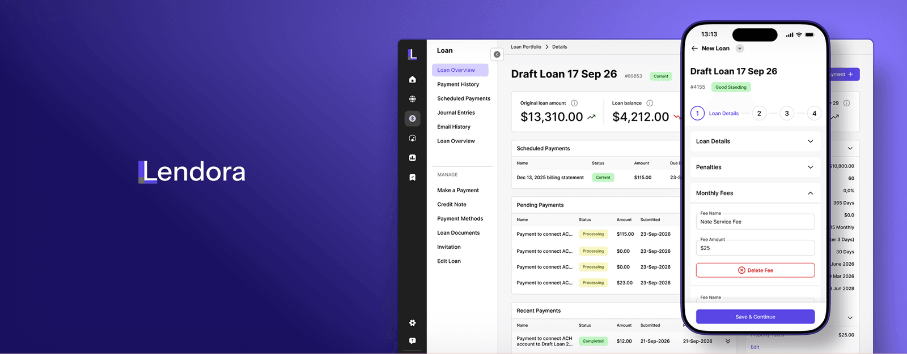Click the Lendora L logo in dark sidebar
907x354 pixels.
(x=412, y=54)
